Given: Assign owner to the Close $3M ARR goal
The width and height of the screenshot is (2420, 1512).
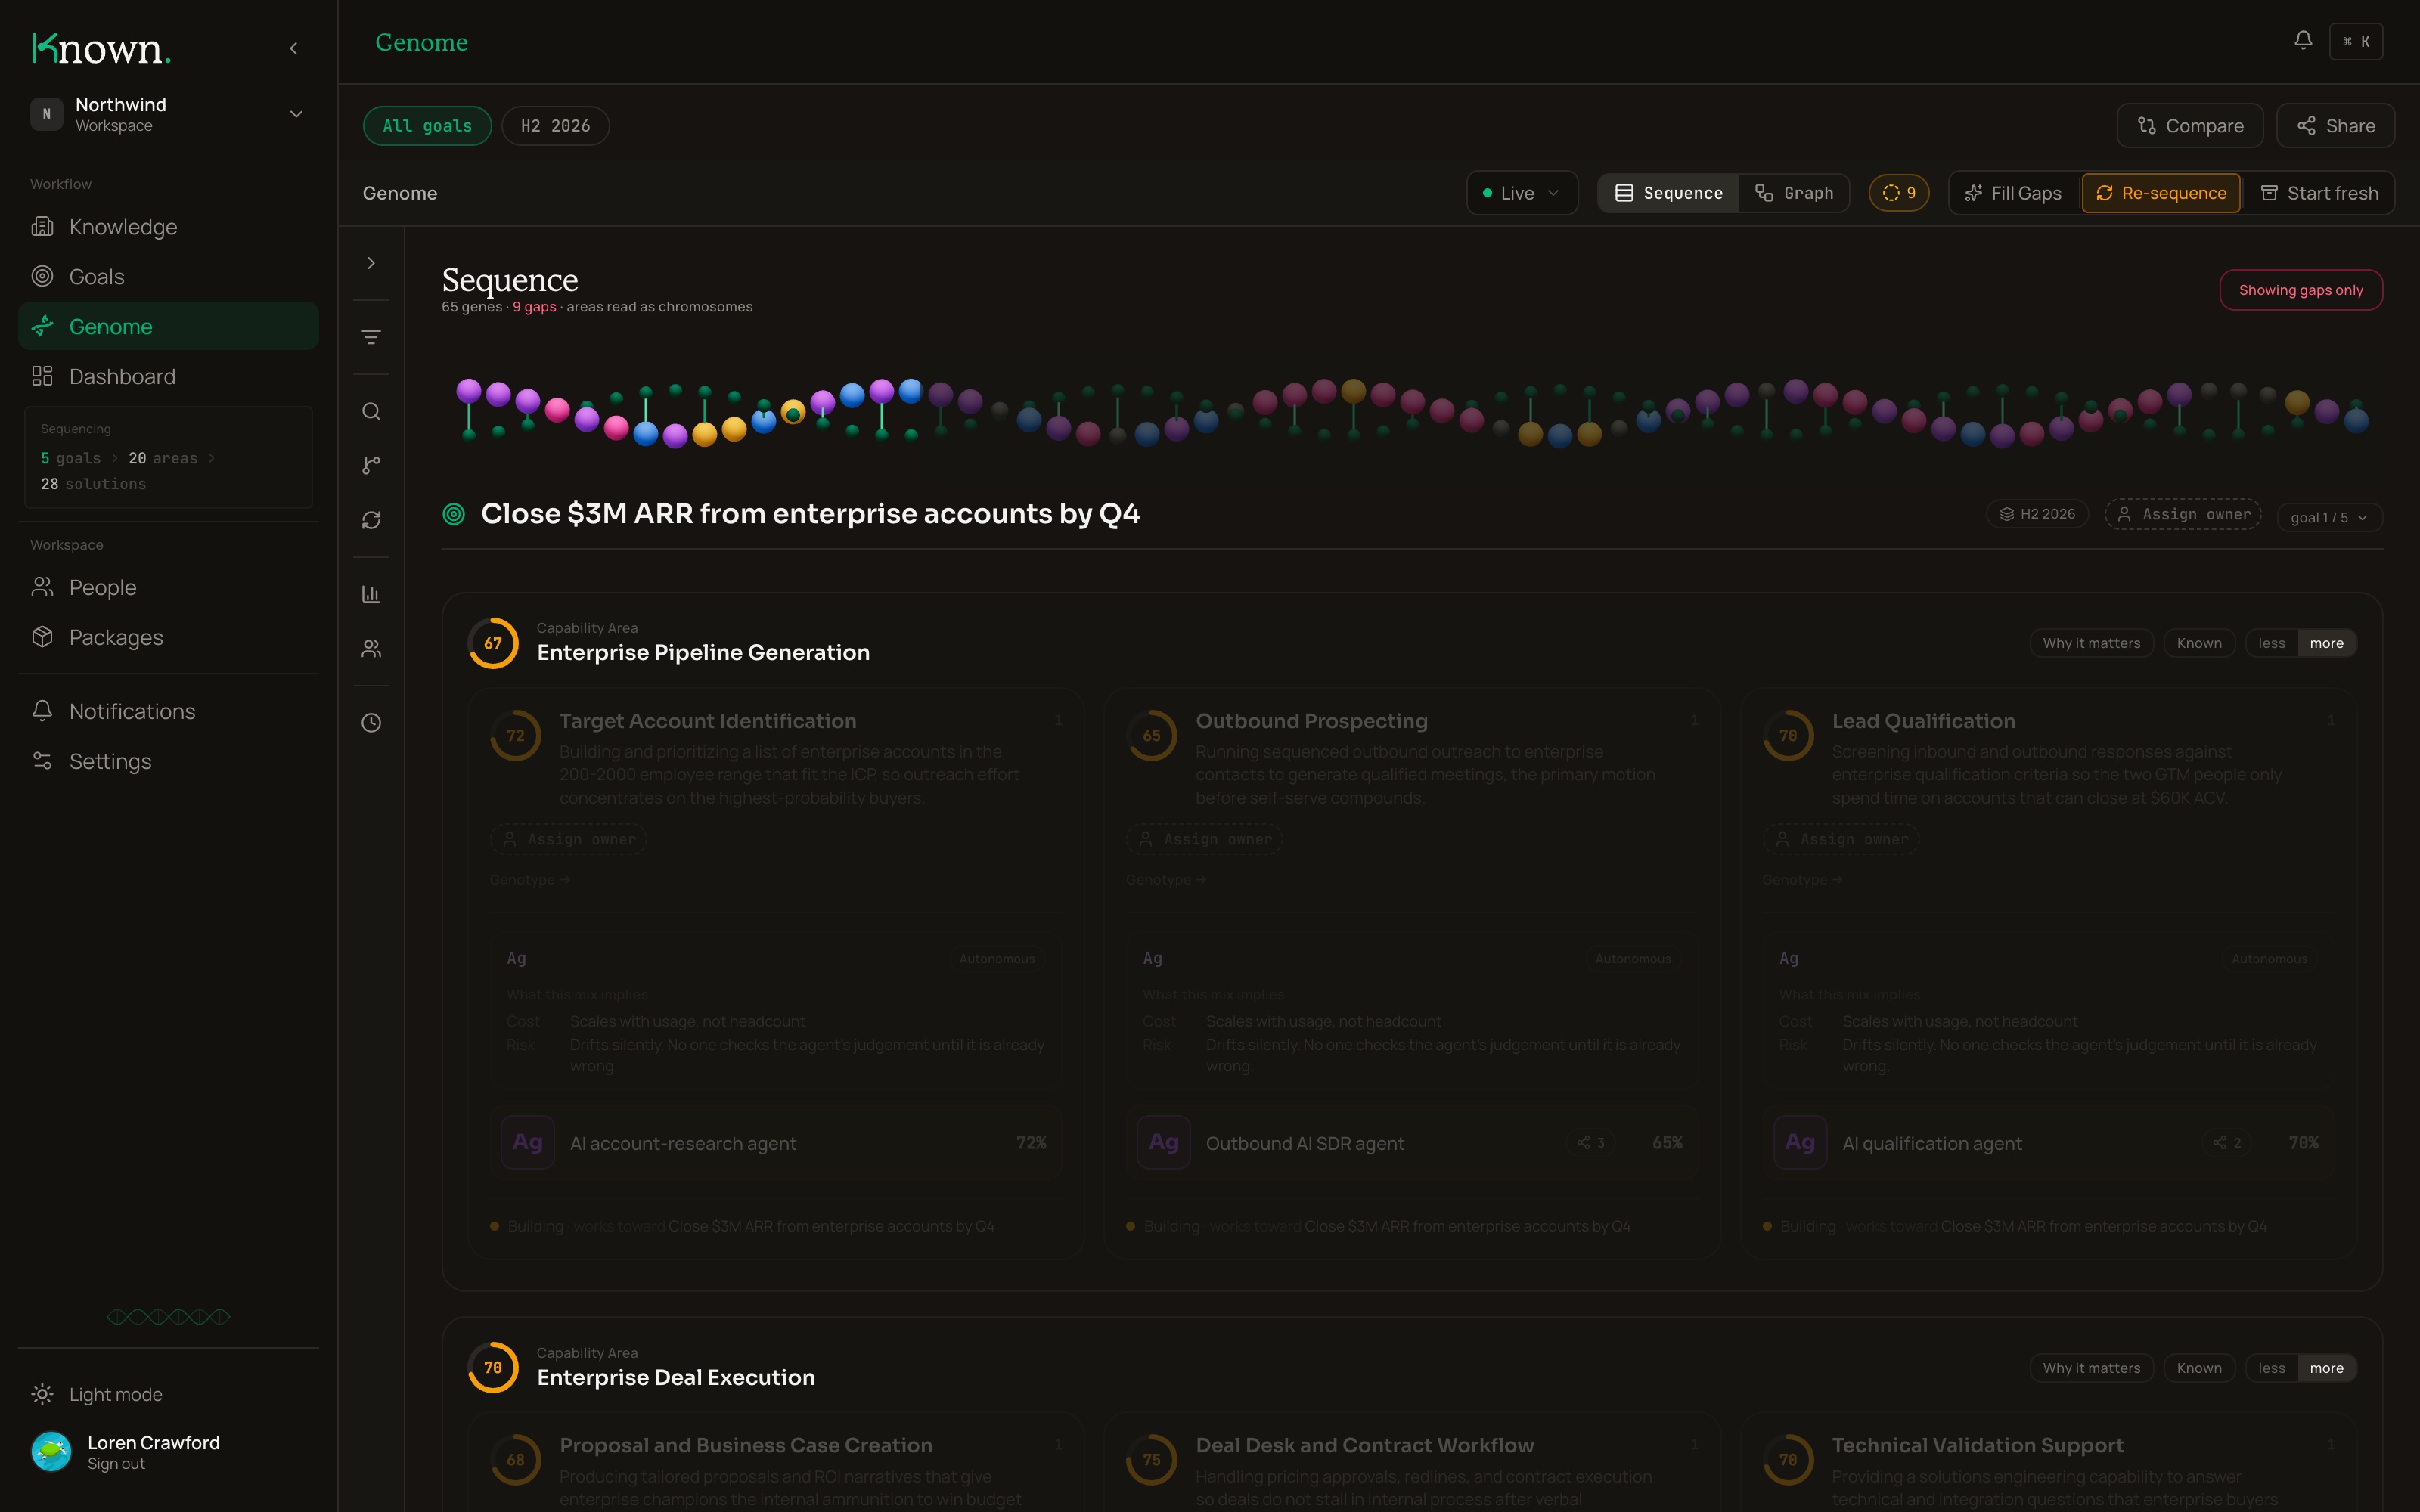Looking at the screenshot, I should pos(2183,514).
